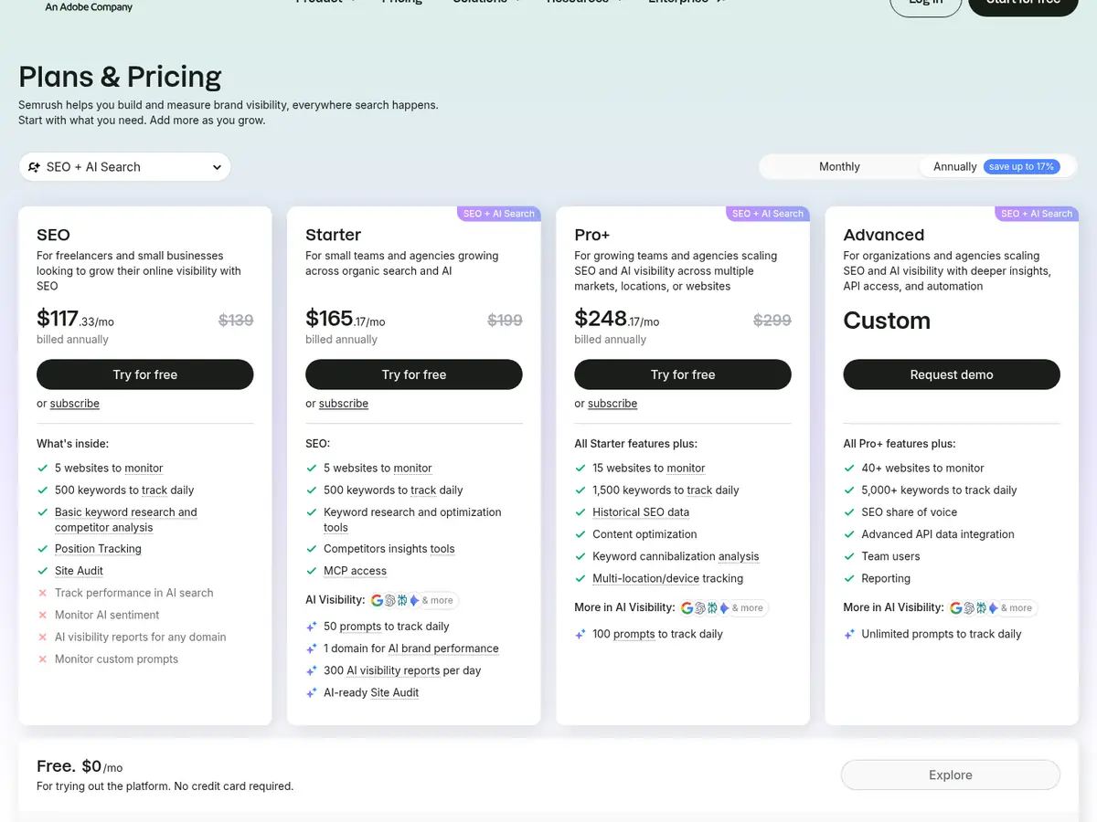This screenshot has height=822, width=1097.
Task: Click checkmark beside Advanced API data integration
Action: [x=848, y=534]
